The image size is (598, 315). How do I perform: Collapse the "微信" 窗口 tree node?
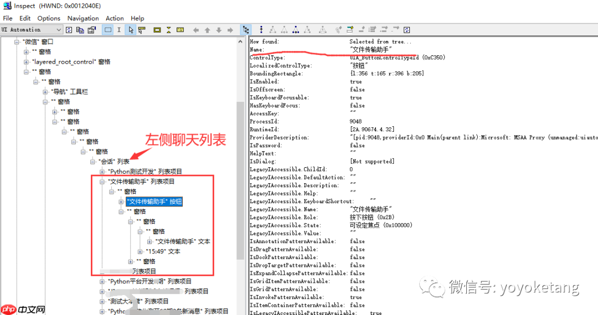17,42
